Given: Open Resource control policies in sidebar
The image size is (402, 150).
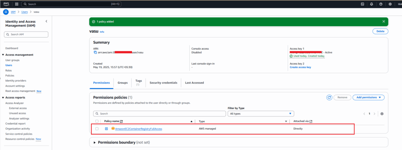Looking at the screenshot, I should (x=20, y=139).
